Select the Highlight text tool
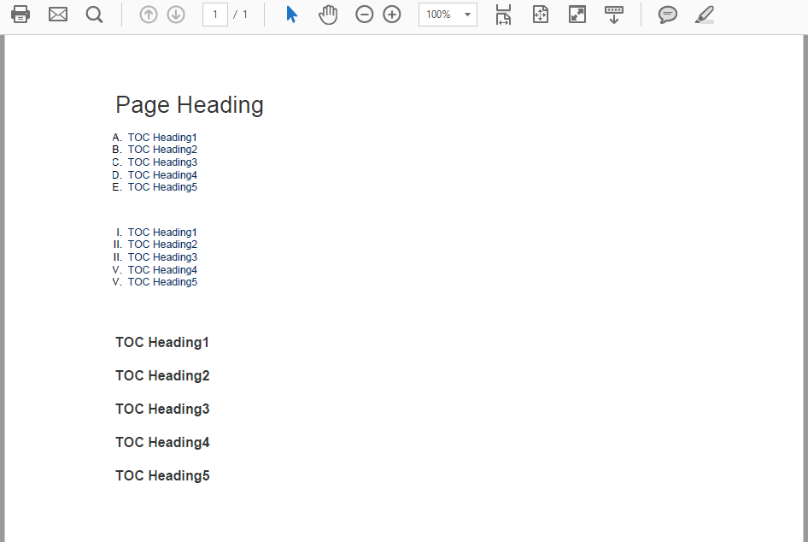 tap(704, 15)
